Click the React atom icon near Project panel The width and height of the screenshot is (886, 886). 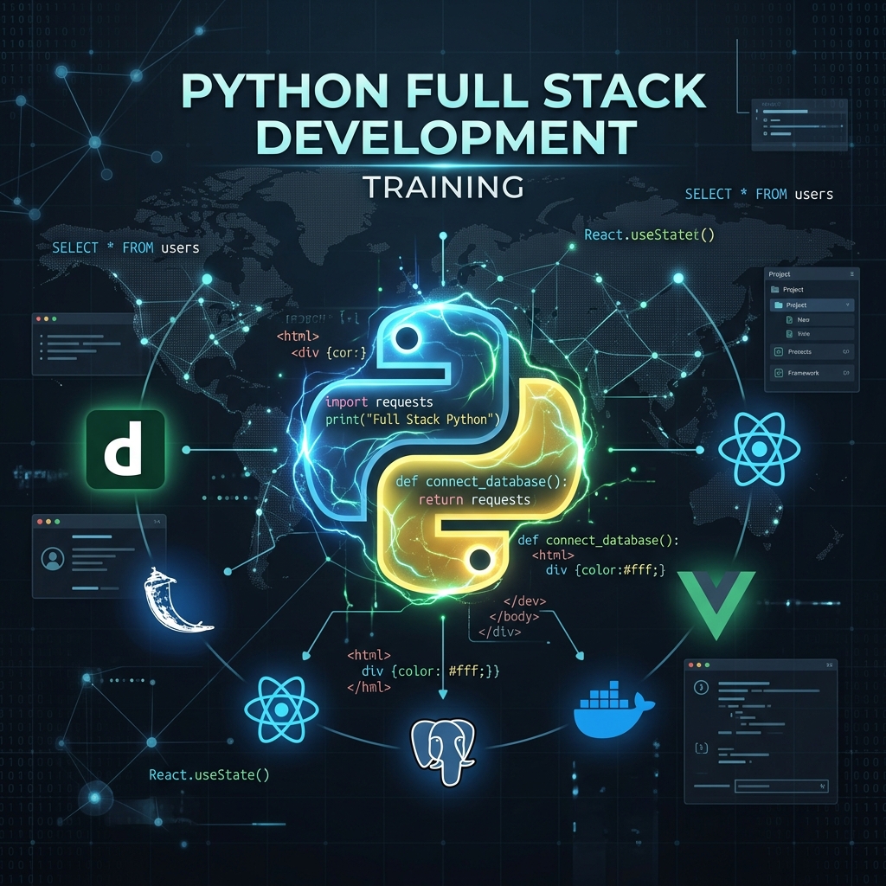pyautogui.click(x=759, y=449)
